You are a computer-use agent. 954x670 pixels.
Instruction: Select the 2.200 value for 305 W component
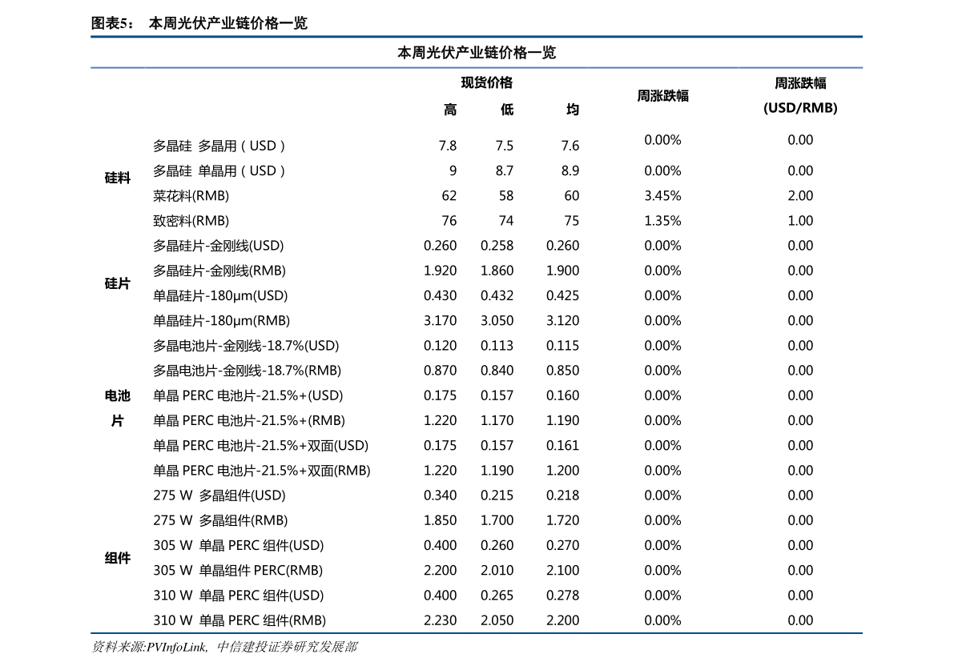(440, 570)
